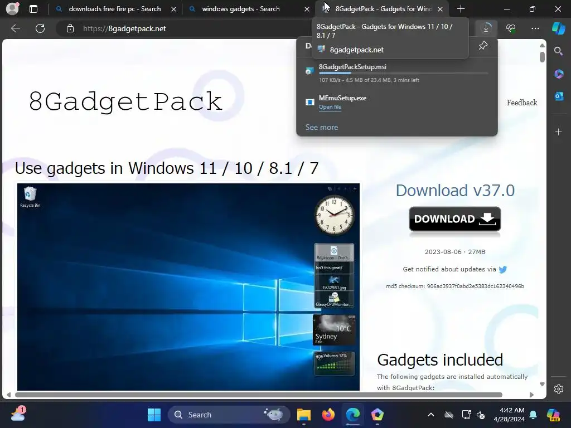The width and height of the screenshot is (571, 428).
Task: Go back with the back arrow
Action: tap(16, 28)
